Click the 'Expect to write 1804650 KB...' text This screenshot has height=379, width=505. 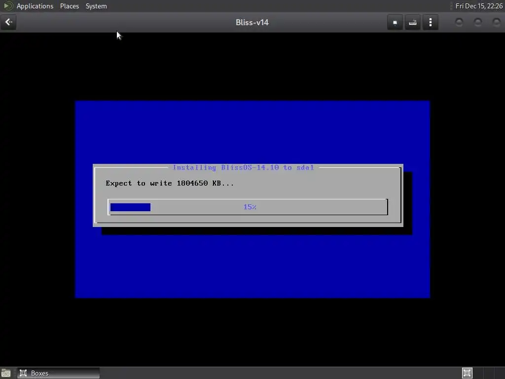(x=170, y=184)
